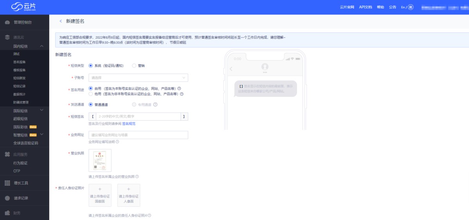Click the 管理控制台 cloud icon in sidebar
Image resolution: width=469 pixels, height=220 pixels.
click(x=7, y=22)
